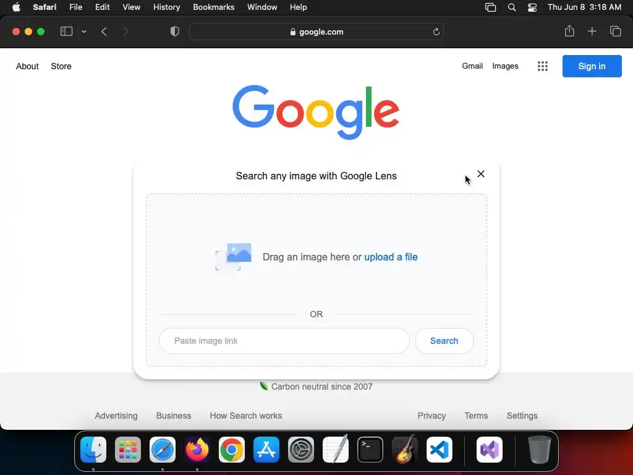The image size is (633, 475).
Task: Launch Google Chrome from the dock
Action: pyautogui.click(x=232, y=450)
